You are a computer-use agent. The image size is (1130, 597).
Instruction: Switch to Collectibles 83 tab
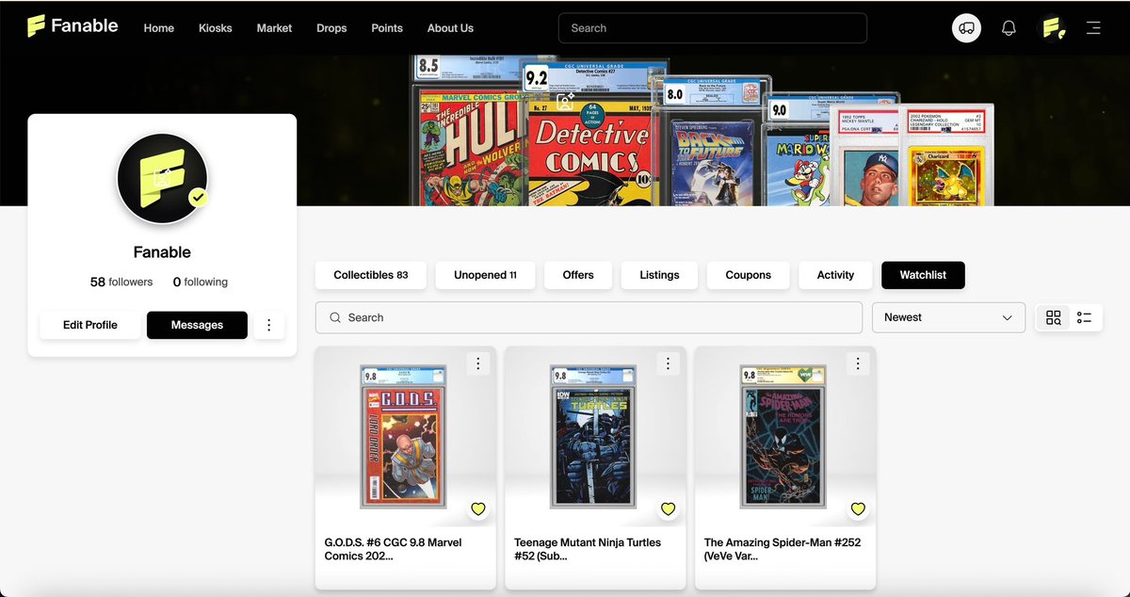pos(371,275)
